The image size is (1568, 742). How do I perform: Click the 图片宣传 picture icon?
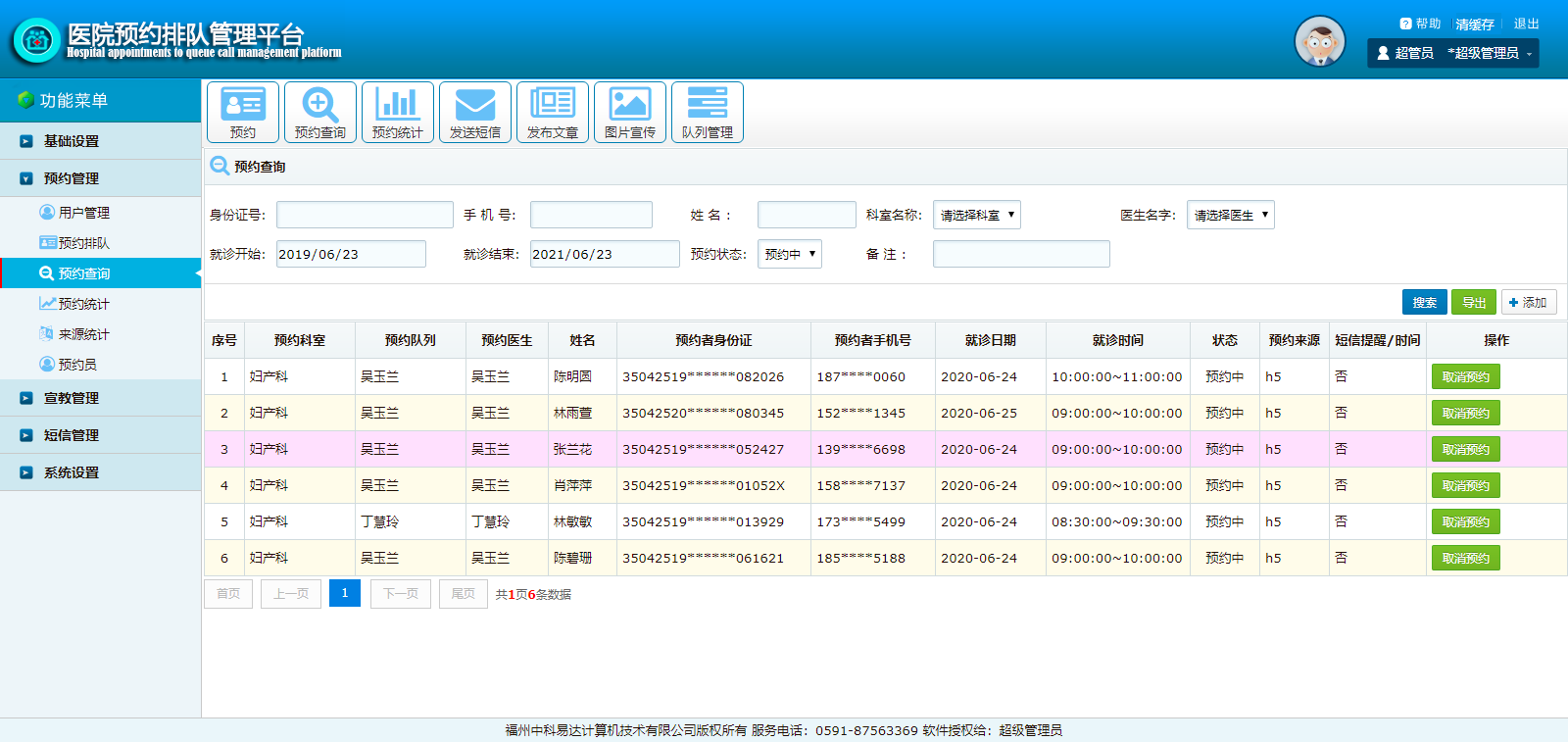click(629, 113)
